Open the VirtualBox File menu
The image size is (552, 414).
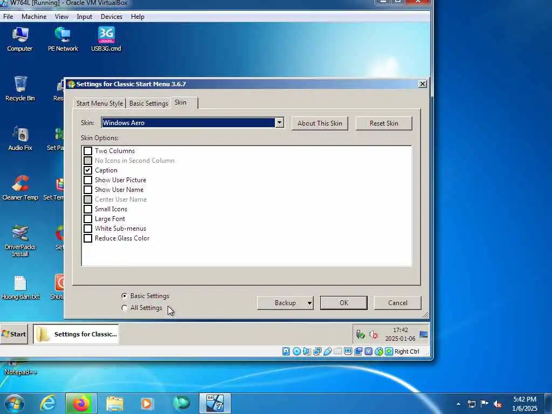coord(8,17)
